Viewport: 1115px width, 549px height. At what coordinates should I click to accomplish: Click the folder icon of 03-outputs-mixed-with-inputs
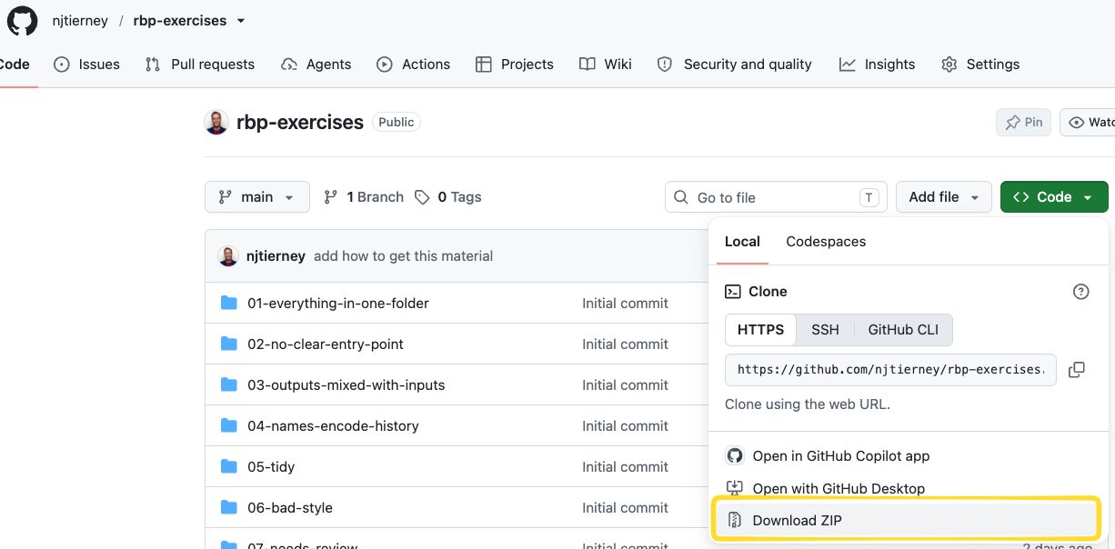[229, 384]
